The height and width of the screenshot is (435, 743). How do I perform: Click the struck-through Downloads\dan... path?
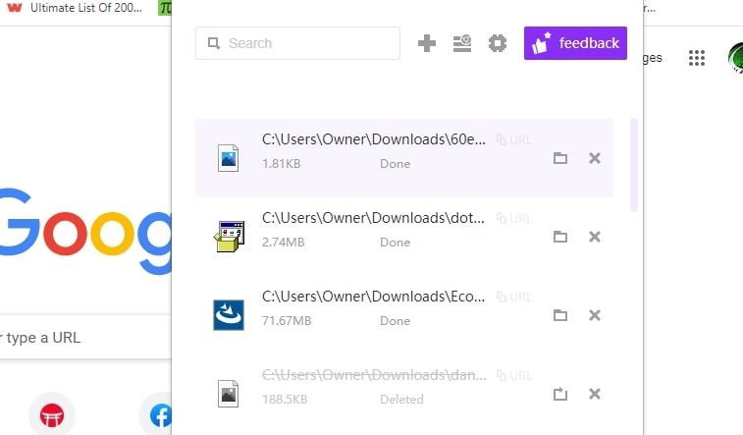(x=374, y=375)
